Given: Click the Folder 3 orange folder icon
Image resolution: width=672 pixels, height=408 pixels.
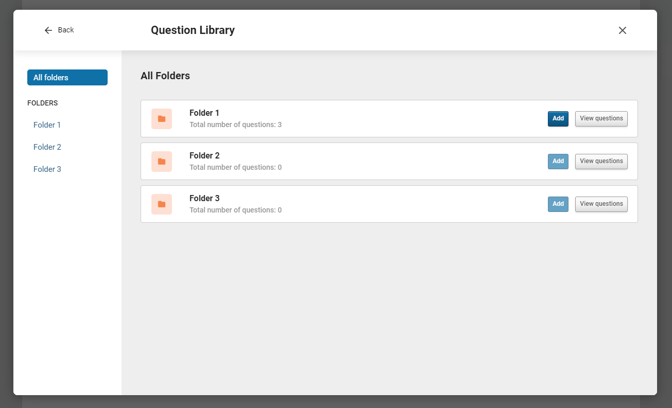Looking at the screenshot, I should pos(162,204).
